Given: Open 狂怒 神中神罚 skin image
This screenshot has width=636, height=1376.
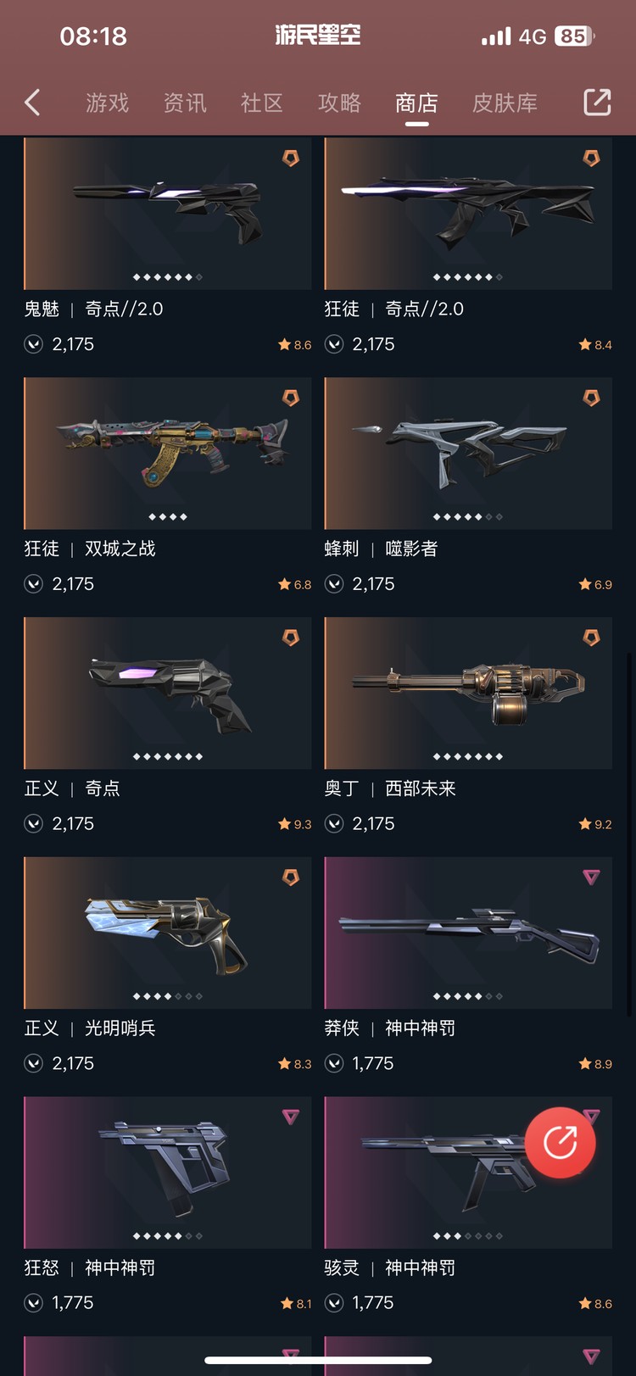Looking at the screenshot, I should [168, 1173].
